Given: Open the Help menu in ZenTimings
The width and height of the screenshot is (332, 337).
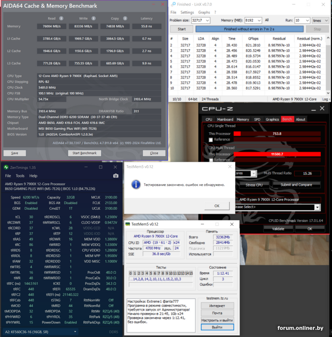Looking at the screenshot, I should click(x=33, y=176).
